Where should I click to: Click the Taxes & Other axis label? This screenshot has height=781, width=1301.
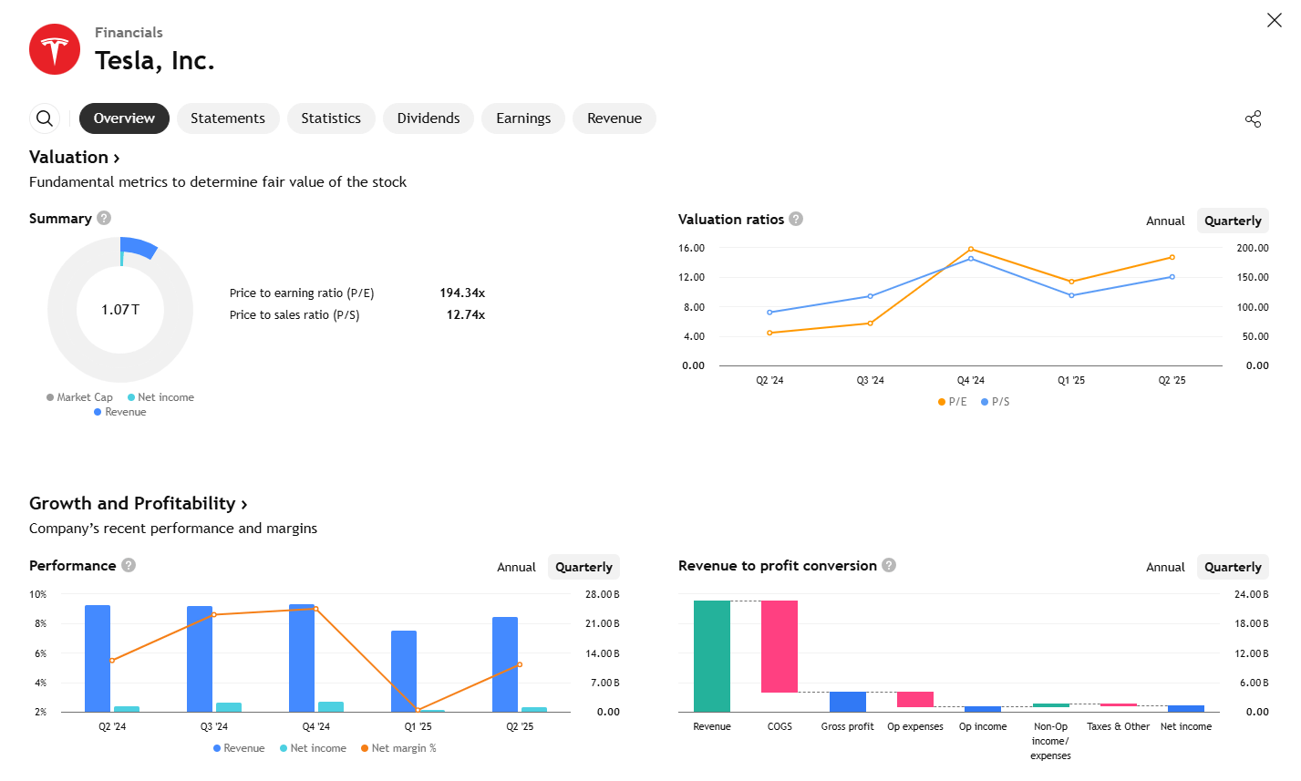point(1119,726)
